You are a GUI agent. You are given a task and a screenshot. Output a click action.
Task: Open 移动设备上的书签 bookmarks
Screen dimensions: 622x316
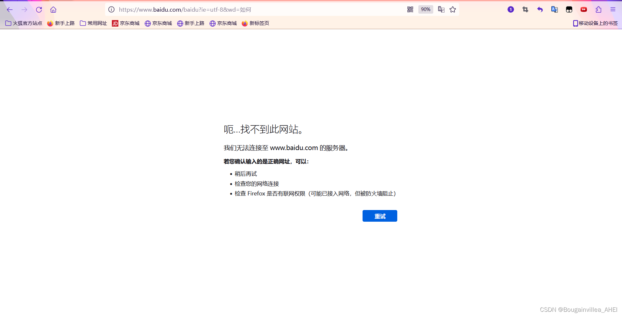click(595, 23)
